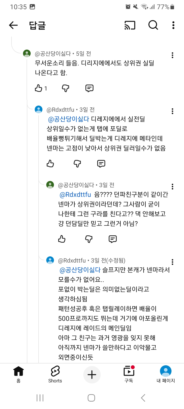
Task: Tap the back arrow in the header
Action: pyautogui.click(x=13, y=25)
